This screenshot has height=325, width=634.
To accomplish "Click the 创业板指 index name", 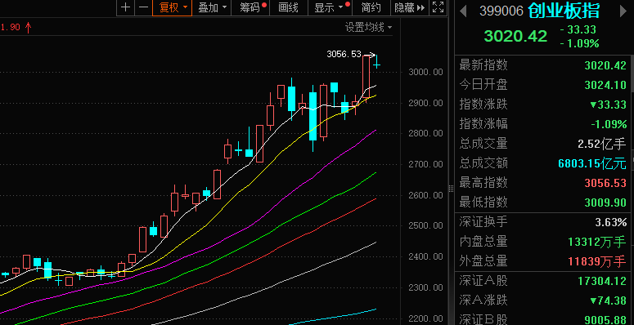I will click(564, 11).
